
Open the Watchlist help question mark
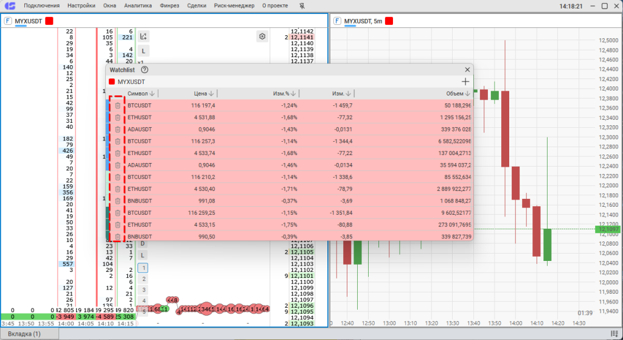pyautogui.click(x=145, y=70)
